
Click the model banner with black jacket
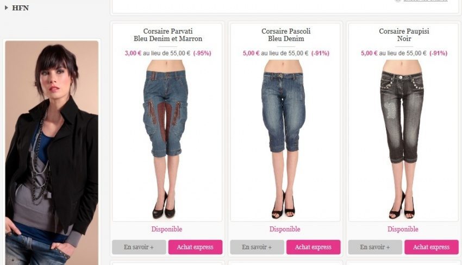(52, 153)
